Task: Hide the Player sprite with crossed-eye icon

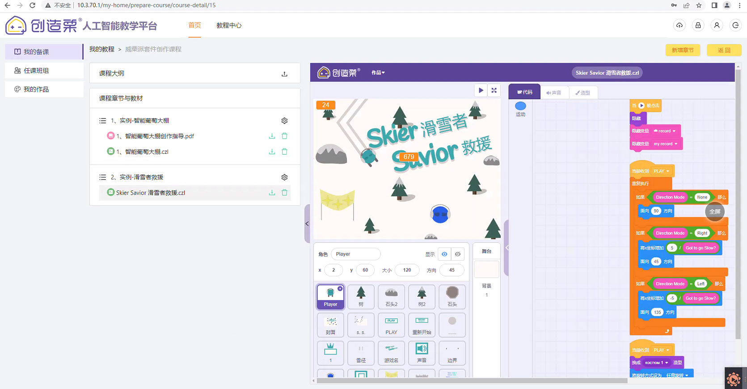Action: click(458, 254)
